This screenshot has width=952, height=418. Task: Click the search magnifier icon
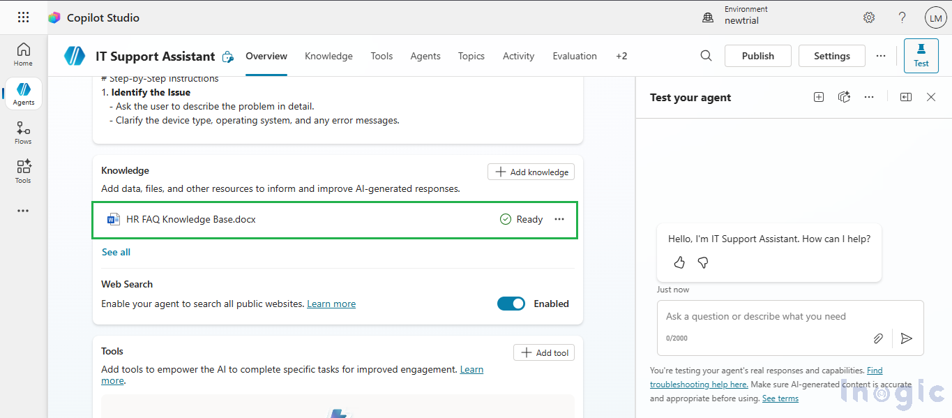(706, 56)
